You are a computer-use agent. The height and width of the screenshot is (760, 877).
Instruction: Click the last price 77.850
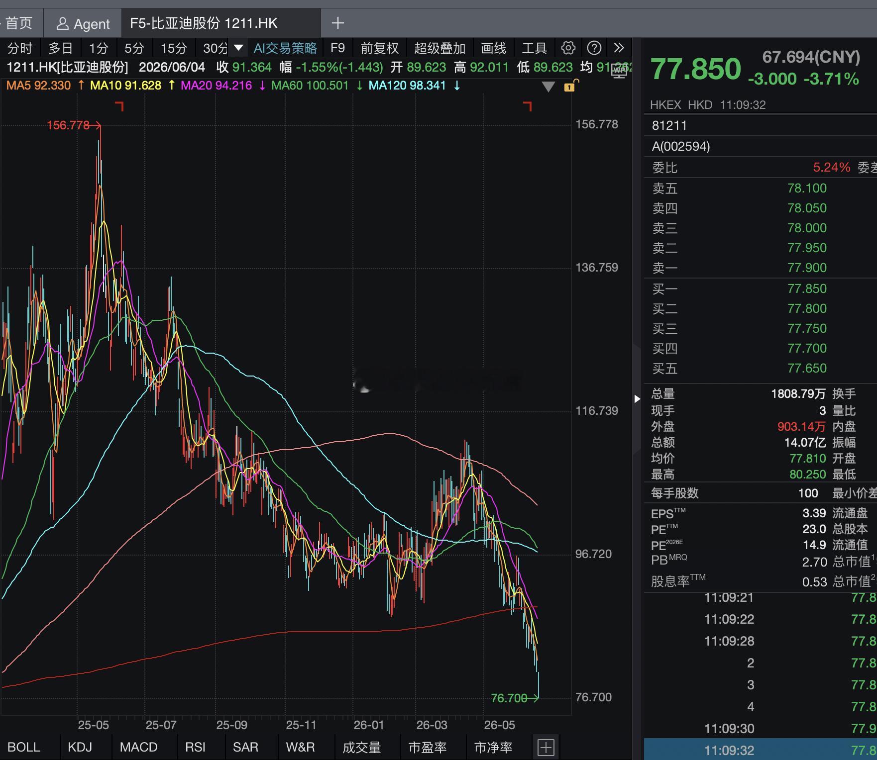(x=695, y=69)
